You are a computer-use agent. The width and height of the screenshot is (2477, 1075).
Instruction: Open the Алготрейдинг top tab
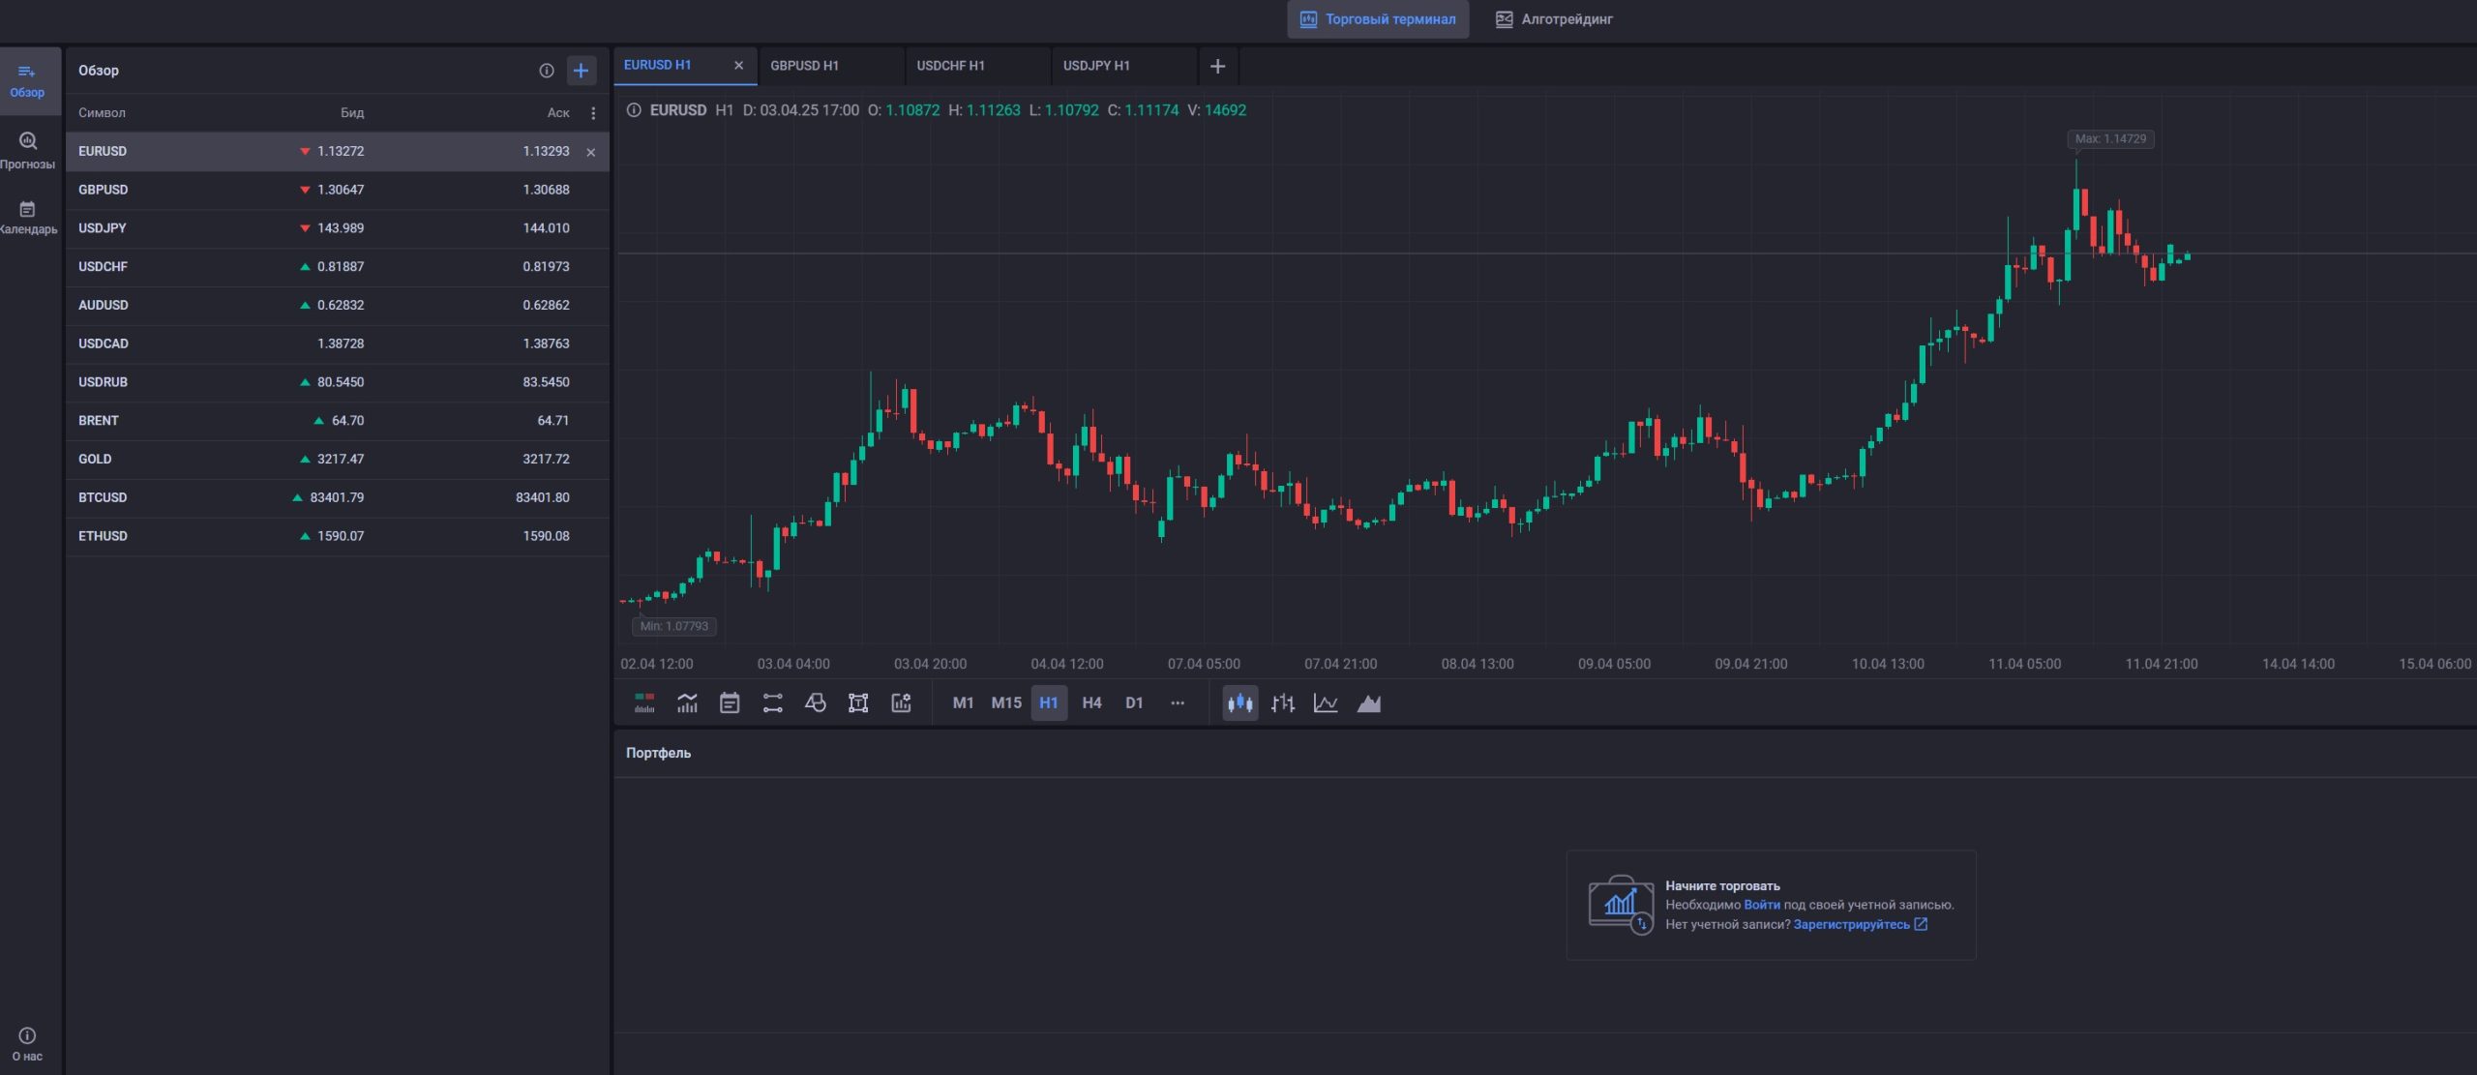pos(1554,19)
